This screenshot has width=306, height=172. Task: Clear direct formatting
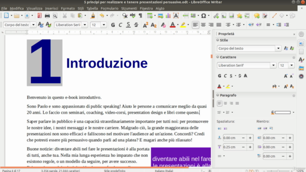[x=163, y=25]
